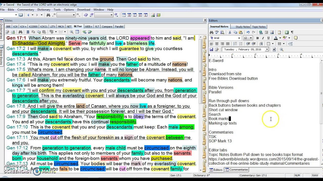Paste clipboard into the editor
The height and width of the screenshot is (181, 323).
[x=241, y=32]
